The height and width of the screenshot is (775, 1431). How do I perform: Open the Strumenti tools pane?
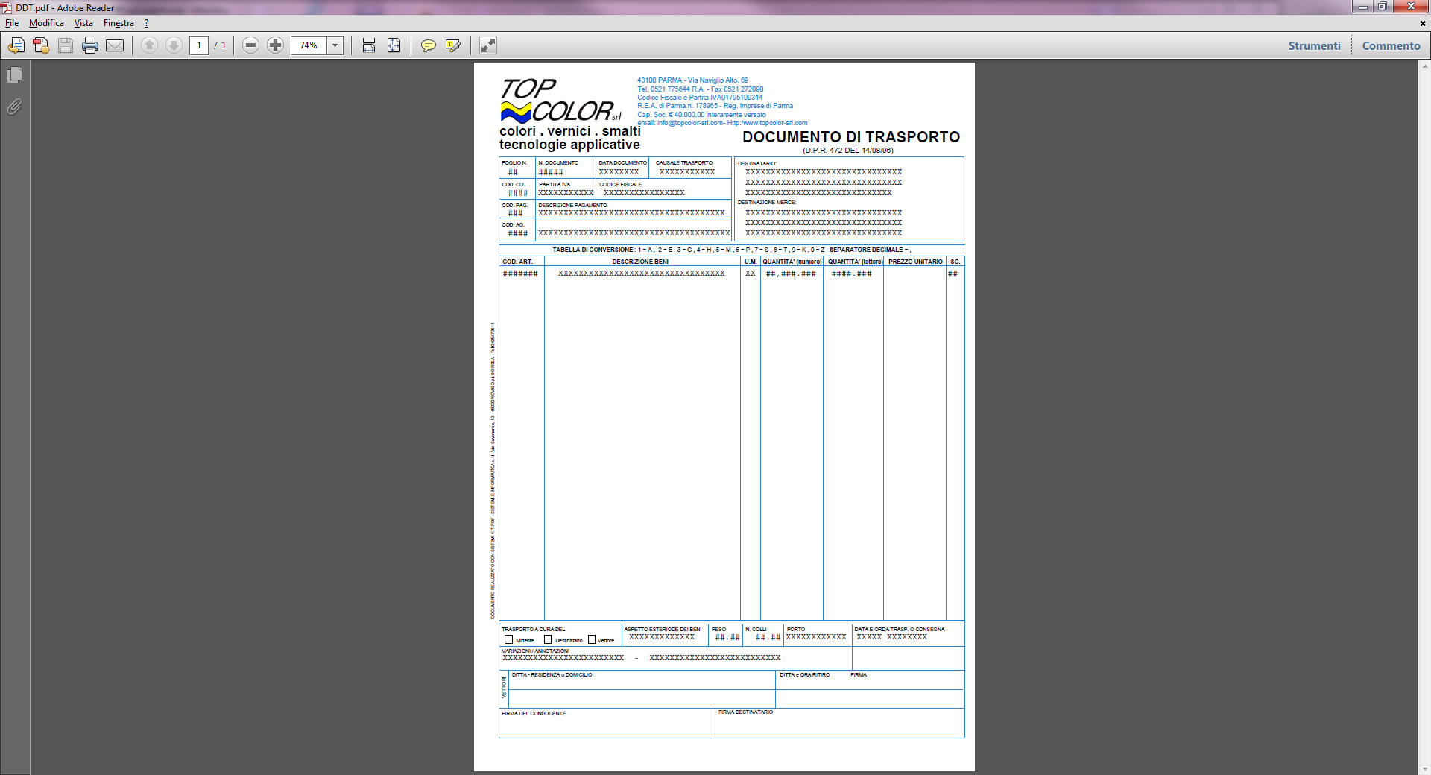tap(1314, 45)
